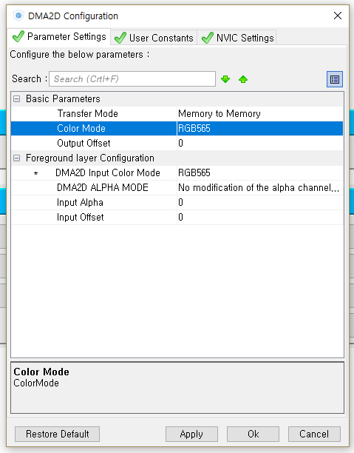Click the DMA2D Configuration cube icon

point(18,16)
